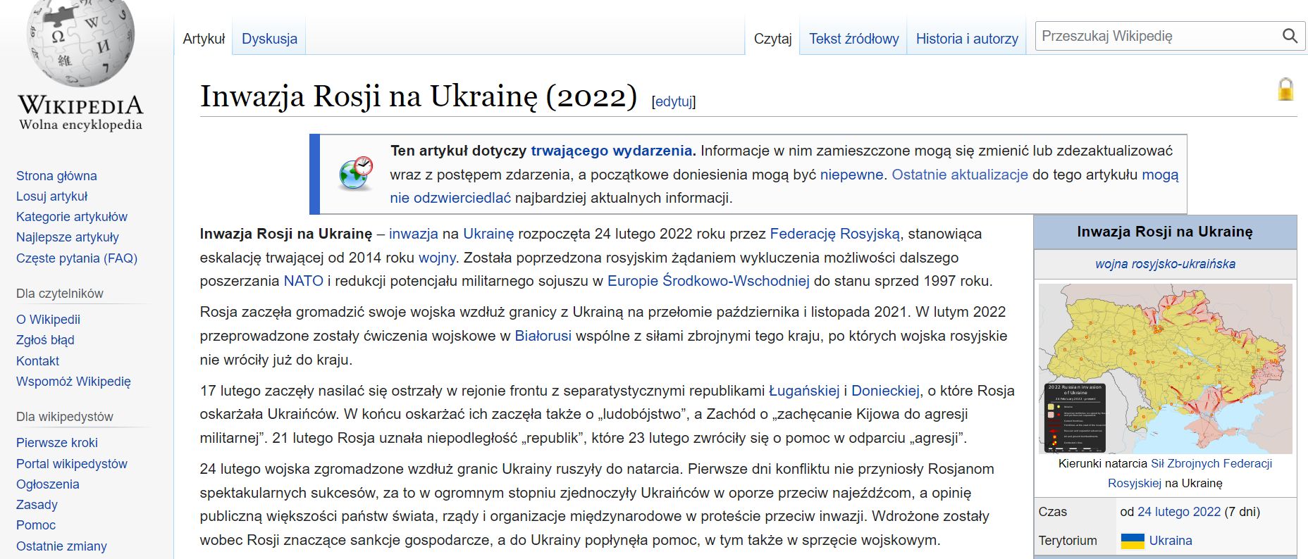Click the edytuj link beside the title
Screen dimensions: 1308x559
coord(674,101)
